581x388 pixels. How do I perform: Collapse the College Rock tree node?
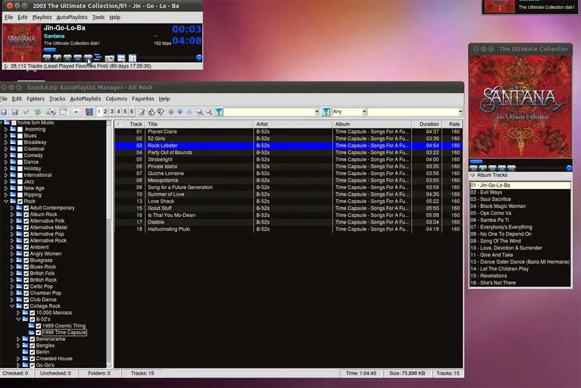[12, 306]
